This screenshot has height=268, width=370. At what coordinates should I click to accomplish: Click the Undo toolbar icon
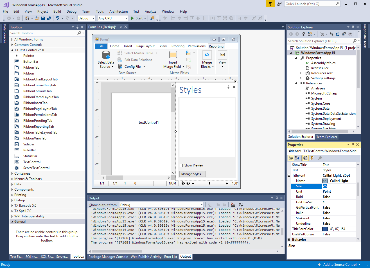coord(57,18)
